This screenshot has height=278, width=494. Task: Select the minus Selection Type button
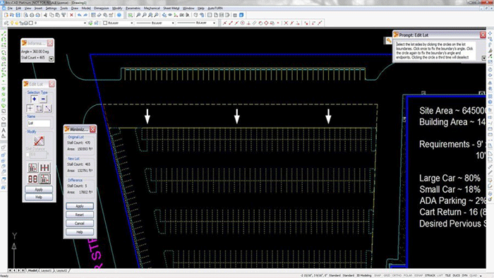[43, 99]
